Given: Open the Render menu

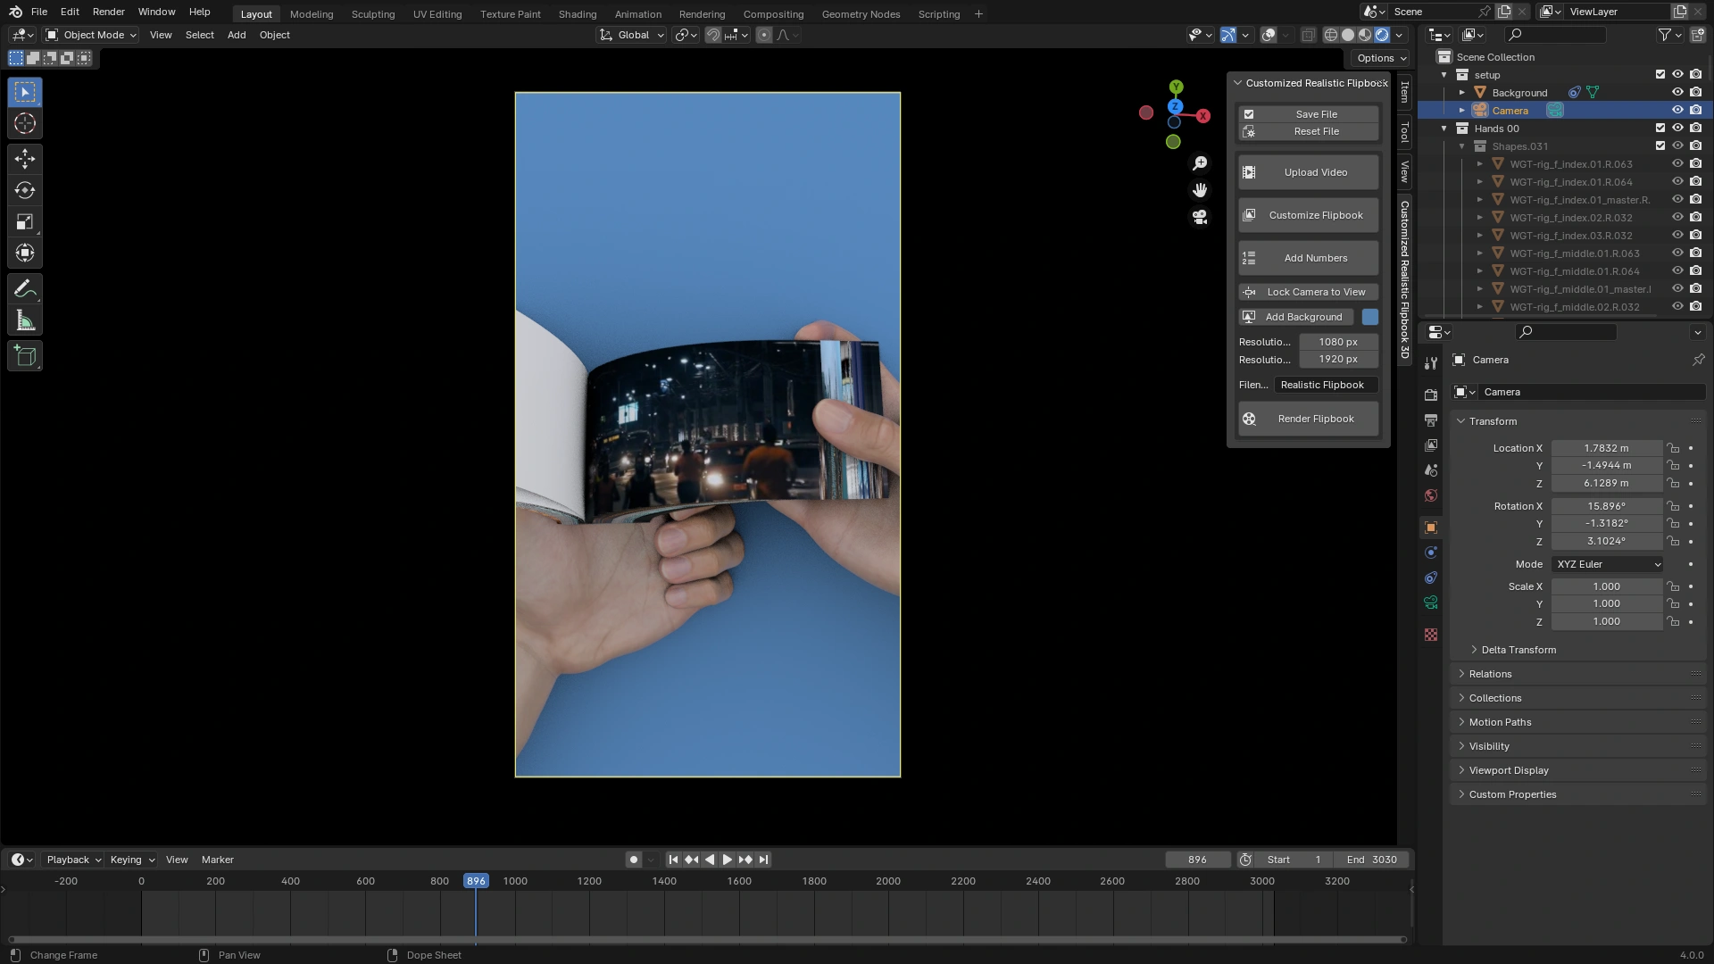Looking at the screenshot, I should click(108, 12).
